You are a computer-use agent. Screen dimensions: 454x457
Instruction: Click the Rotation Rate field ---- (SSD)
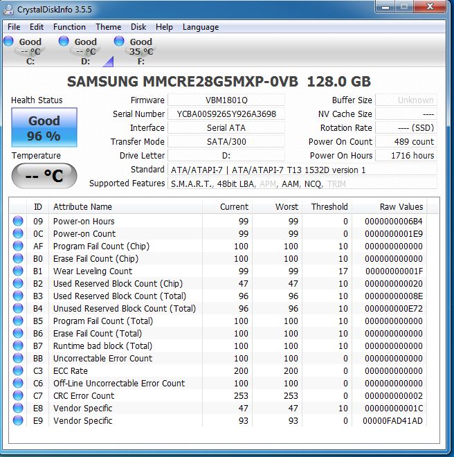406,127
